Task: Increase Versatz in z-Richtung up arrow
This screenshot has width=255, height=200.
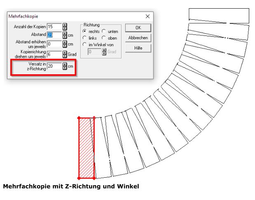Action: pyautogui.click(x=65, y=64)
